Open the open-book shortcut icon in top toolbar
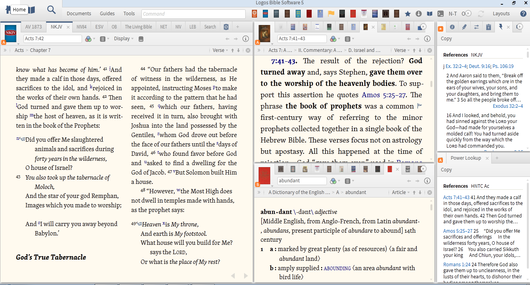This screenshot has height=285, width=530. [x=430, y=14]
